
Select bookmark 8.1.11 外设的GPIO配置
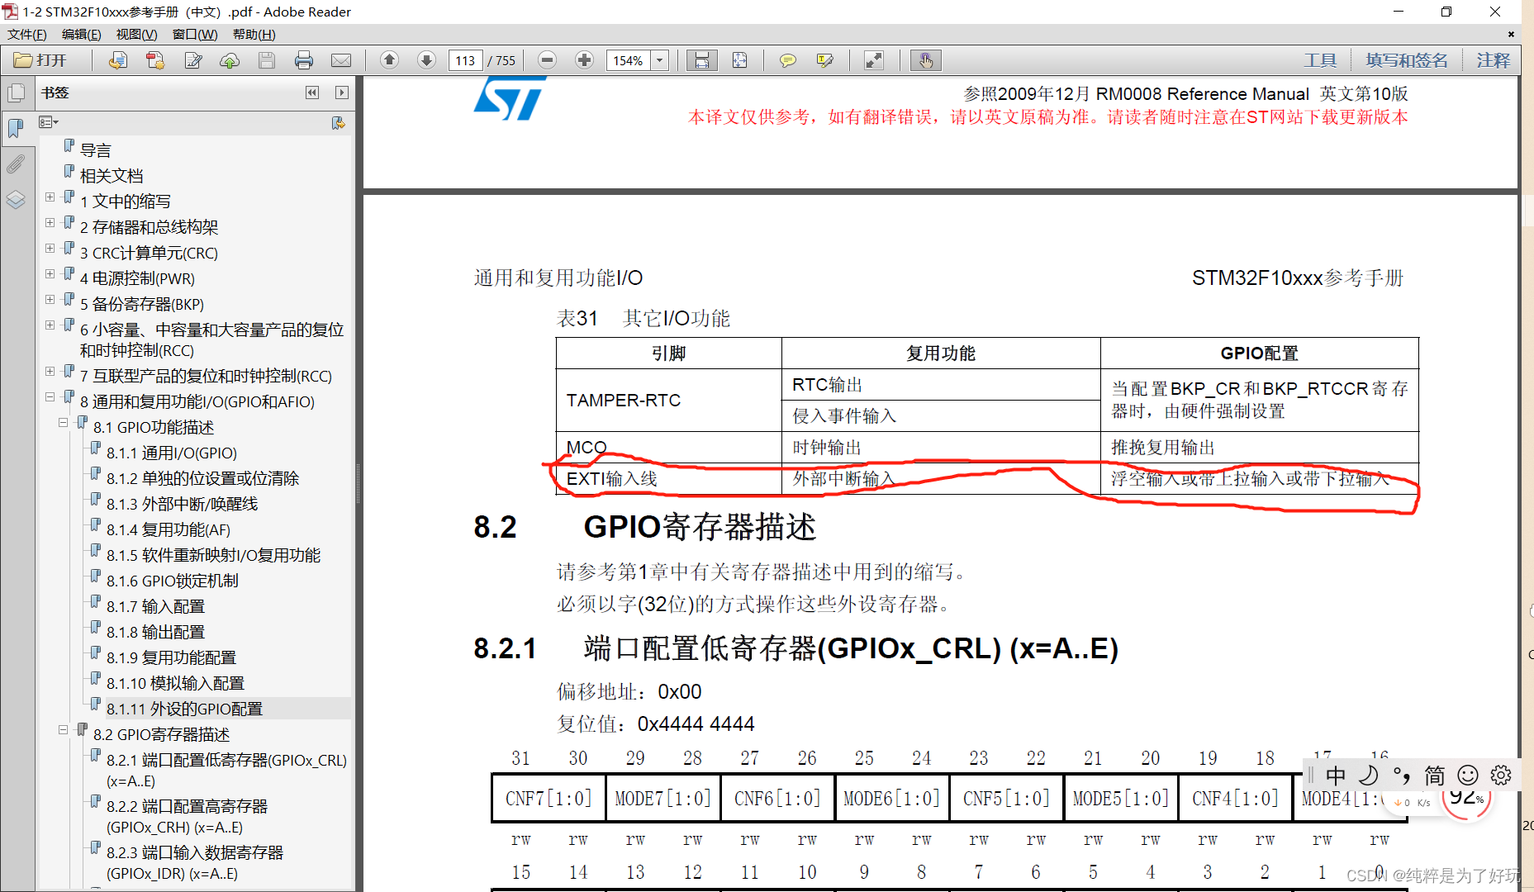(x=184, y=709)
